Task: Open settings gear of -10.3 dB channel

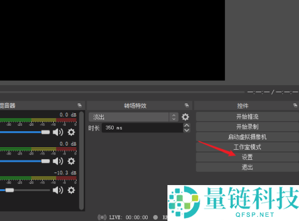Action: 71,190
